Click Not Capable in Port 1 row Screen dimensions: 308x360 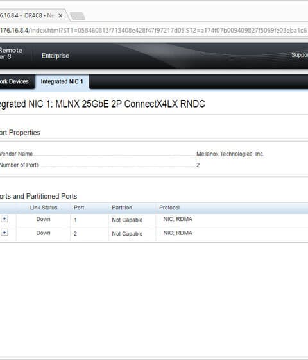(127, 220)
